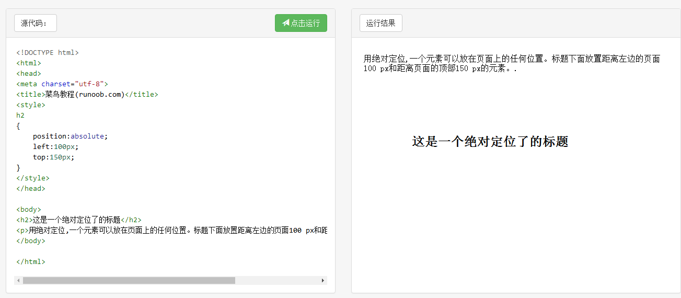Click the <p>用绝对定位 paragraph code line

coord(172,230)
